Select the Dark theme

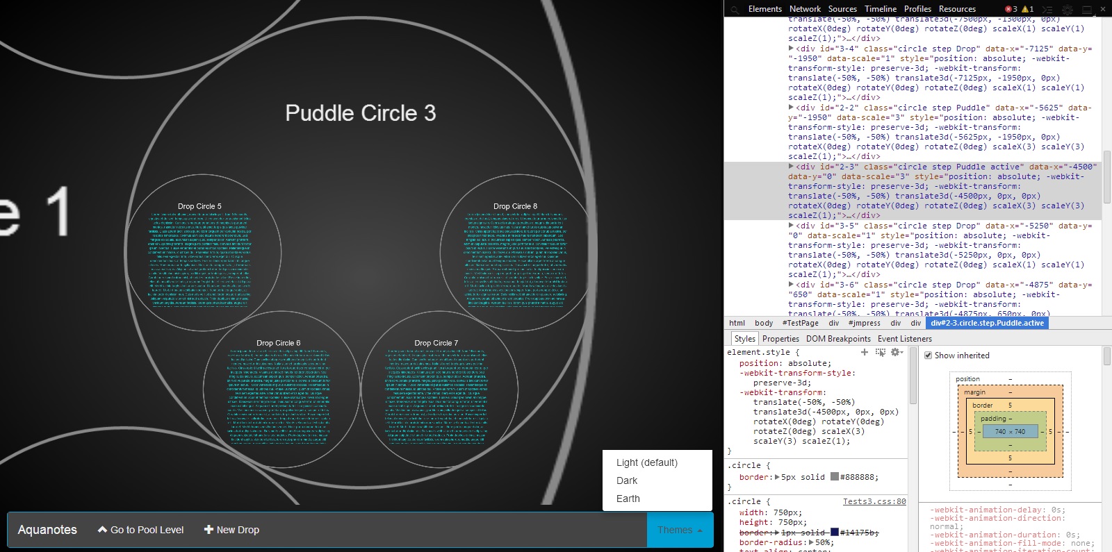point(627,480)
